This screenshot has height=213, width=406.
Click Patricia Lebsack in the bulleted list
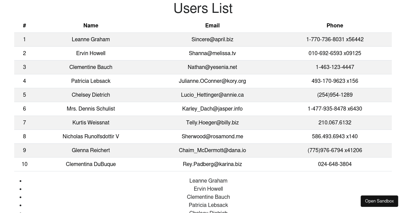[x=208, y=205]
